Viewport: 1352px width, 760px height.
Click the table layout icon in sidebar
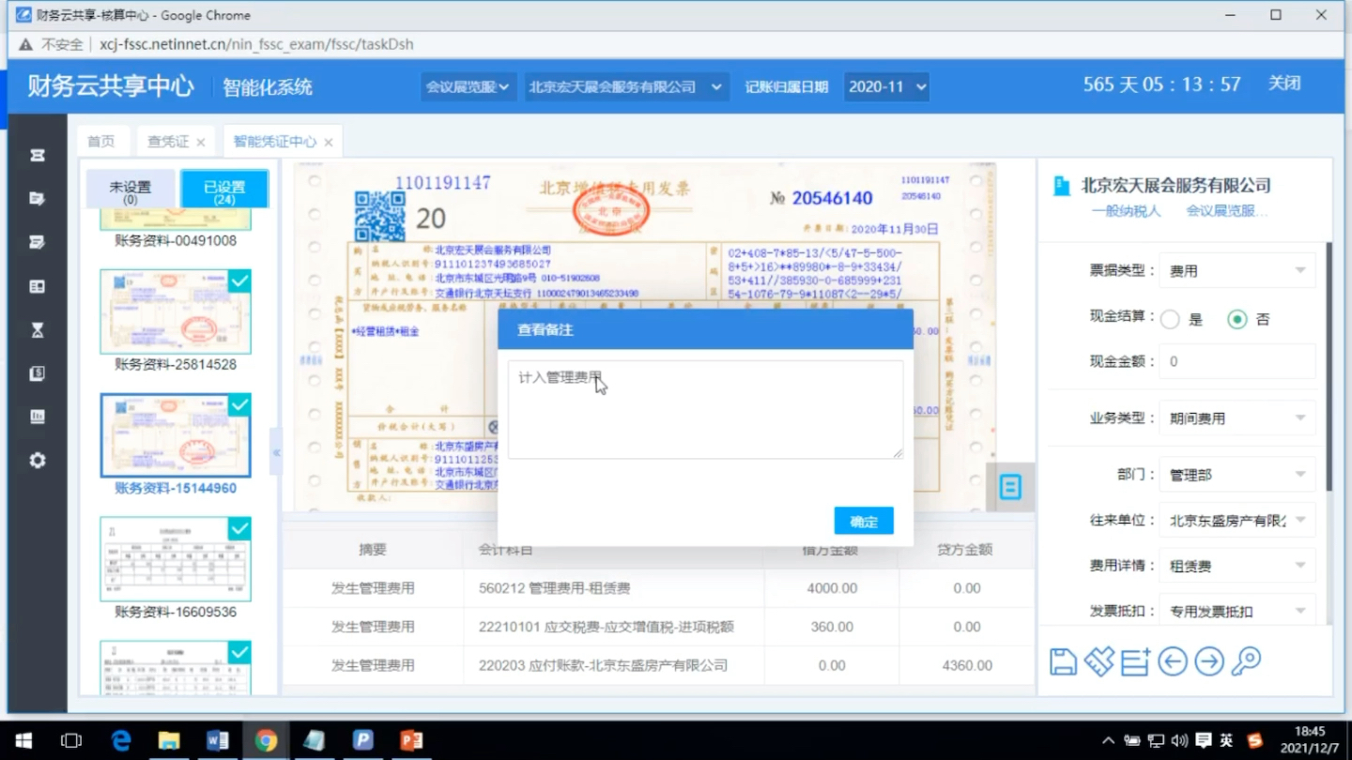tap(38, 286)
